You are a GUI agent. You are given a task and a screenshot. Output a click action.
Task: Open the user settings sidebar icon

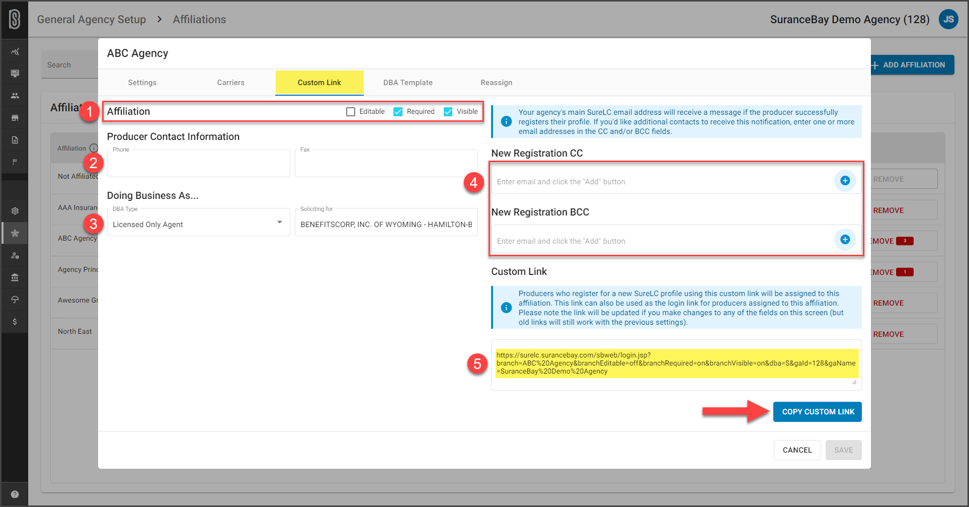(15, 255)
